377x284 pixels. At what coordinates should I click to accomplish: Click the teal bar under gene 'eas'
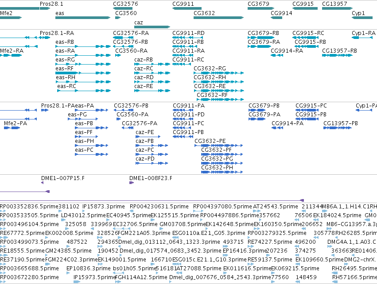click(83, 18)
